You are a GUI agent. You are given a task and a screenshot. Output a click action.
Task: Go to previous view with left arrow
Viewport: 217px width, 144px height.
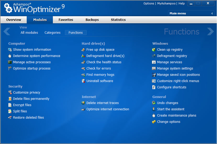[x=7, y=31]
